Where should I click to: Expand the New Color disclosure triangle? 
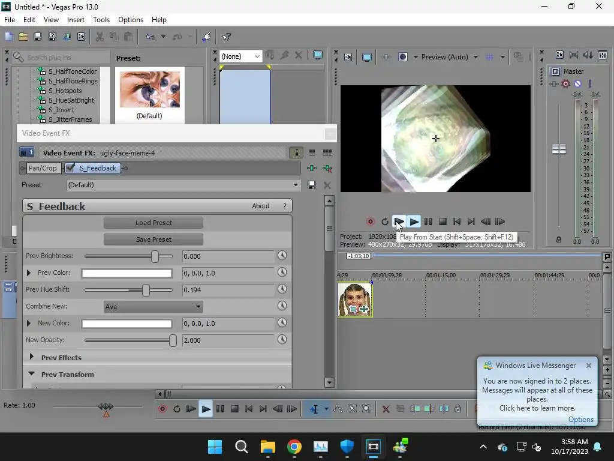[x=29, y=324]
